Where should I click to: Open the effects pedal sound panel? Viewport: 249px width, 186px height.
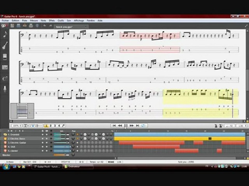[5, 57]
